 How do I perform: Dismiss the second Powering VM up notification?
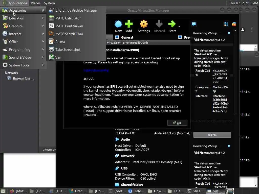[x=229, y=146]
